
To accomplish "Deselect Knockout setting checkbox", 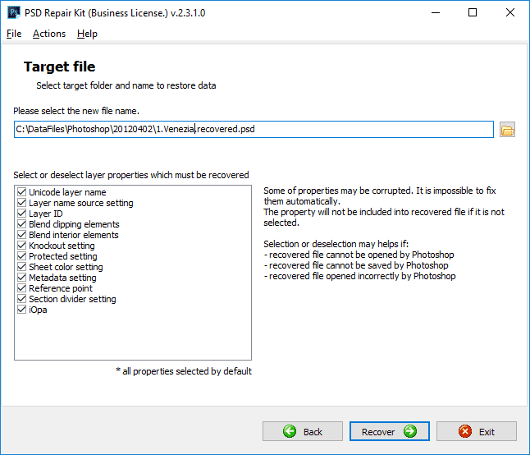I will (x=21, y=246).
